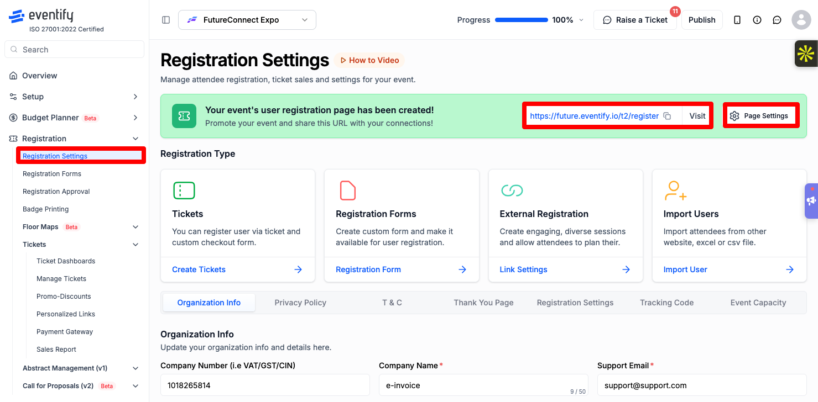Click the Tickets card icon
Image resolution: width=818 pixels, height=402 pixels.
[x=184, y=191]
